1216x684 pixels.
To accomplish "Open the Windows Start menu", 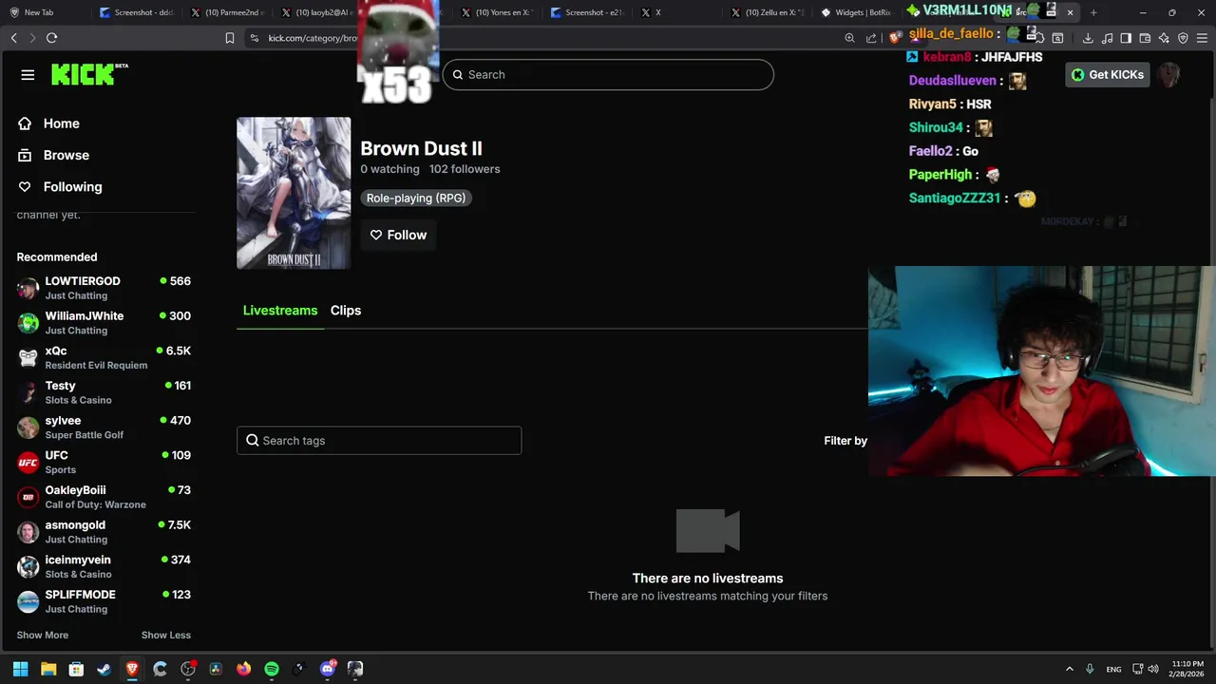I will pyautogui.click(x=20, y=669).
